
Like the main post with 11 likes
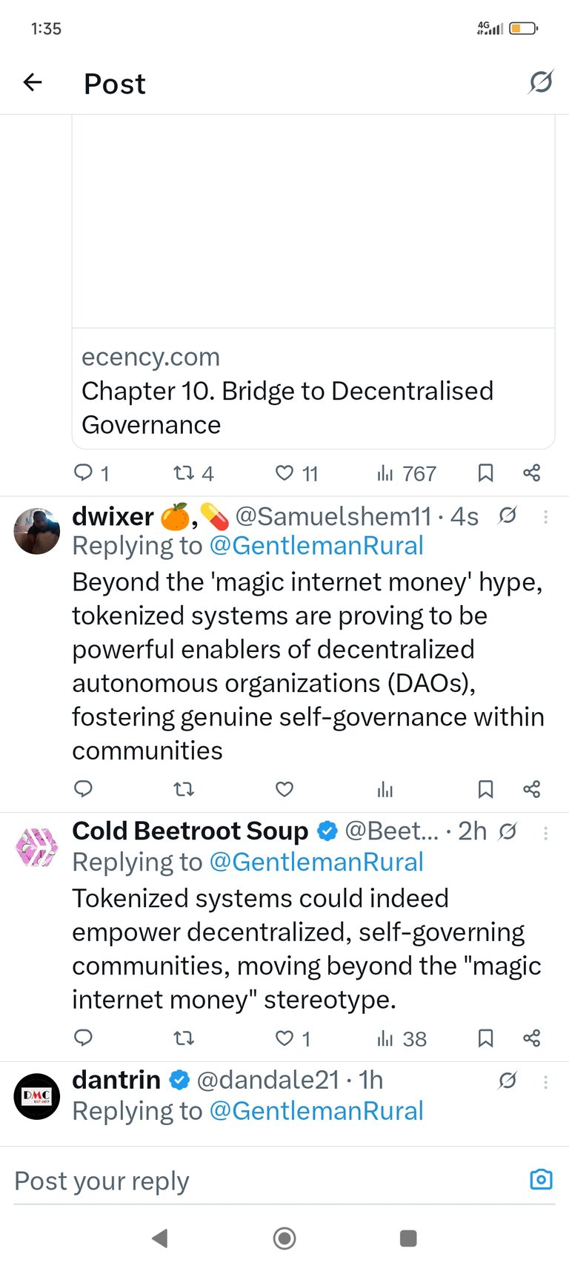296,473
